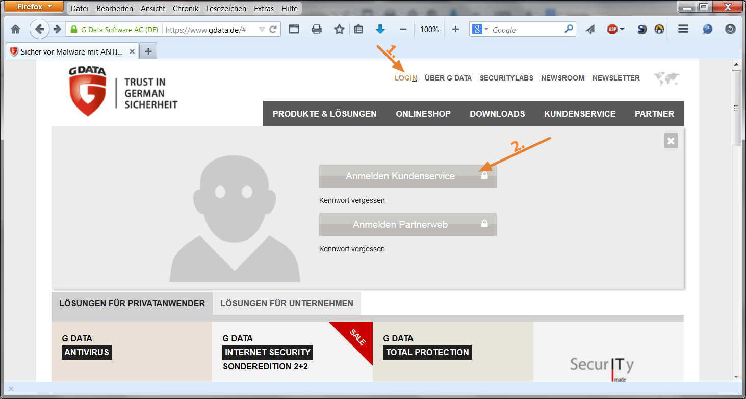The height and width of the screenshot is (399, 746).
Task: Open the Ansicht menu
Action: (x=153, y=9)
